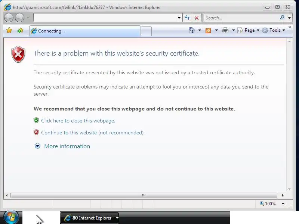Click here to close this webpage link
The height and width of the screenshot is (224, 299).
coord(78,121)
